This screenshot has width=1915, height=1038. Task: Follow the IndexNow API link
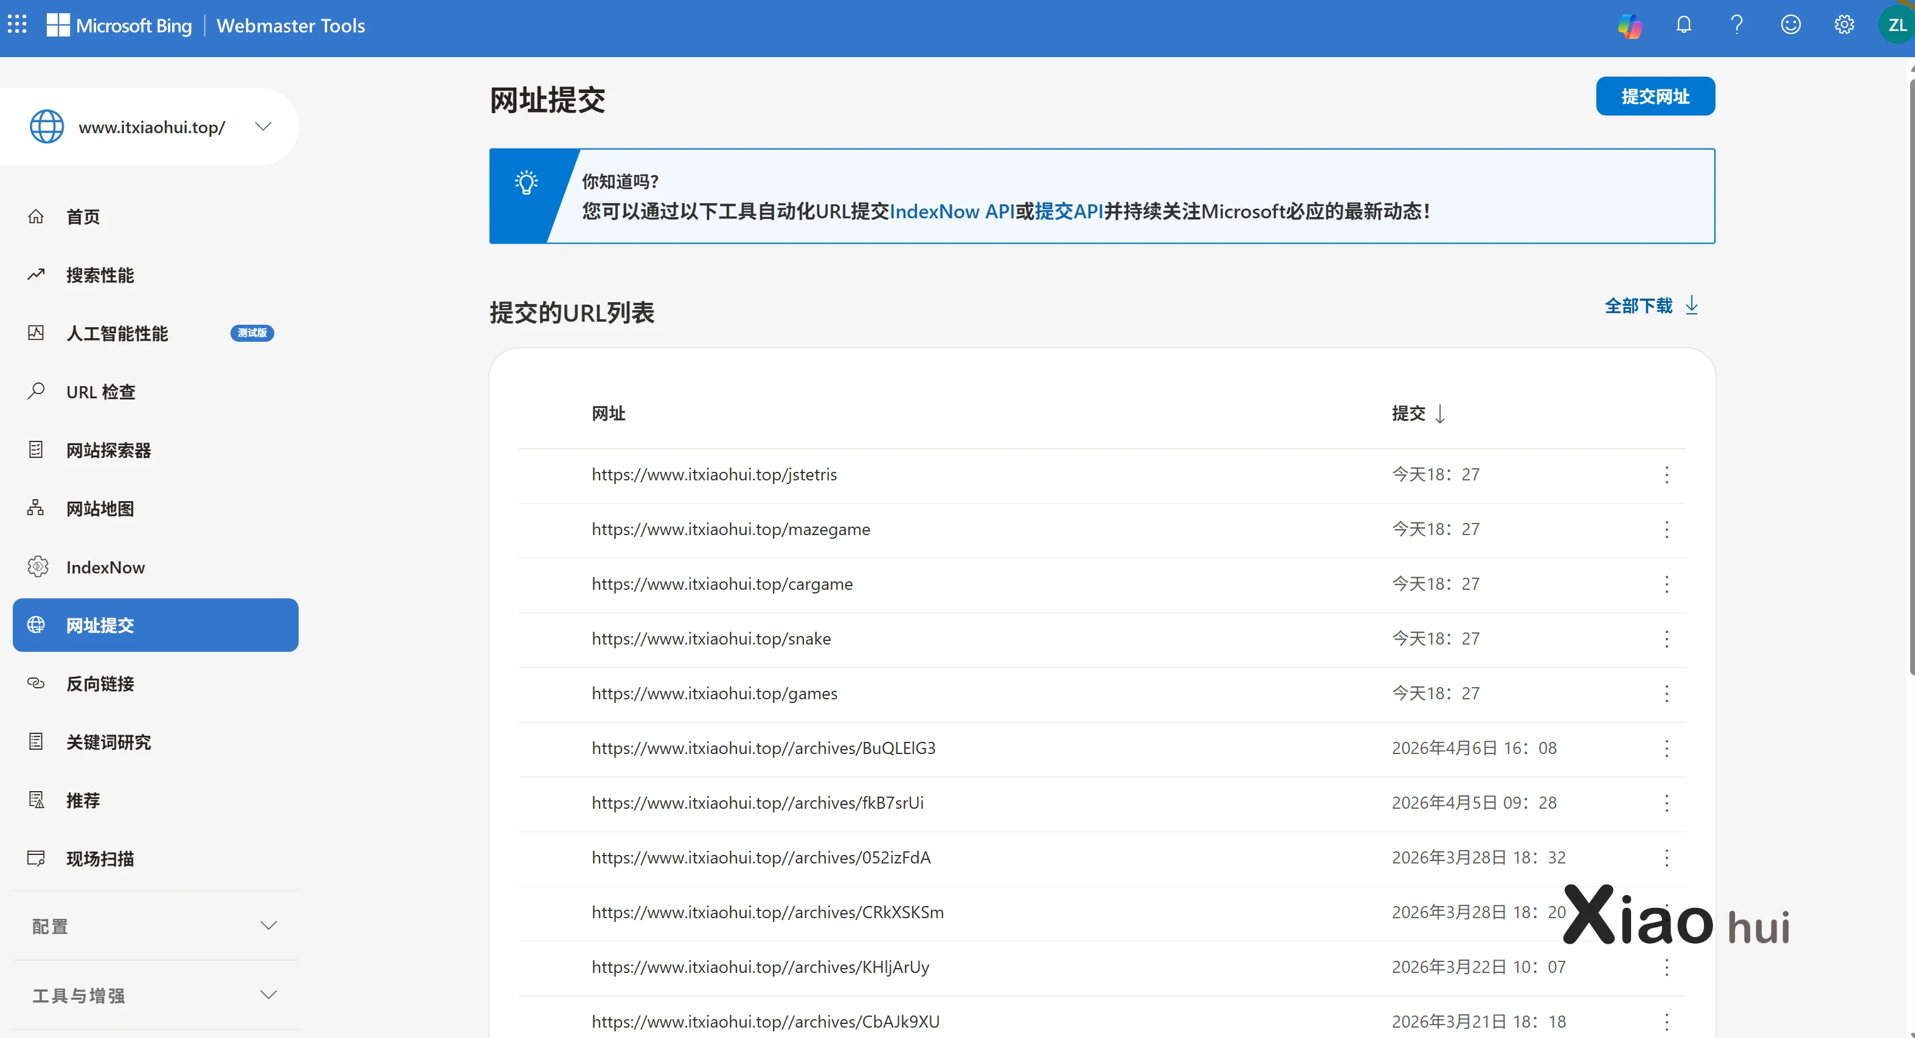pos(952,212)
